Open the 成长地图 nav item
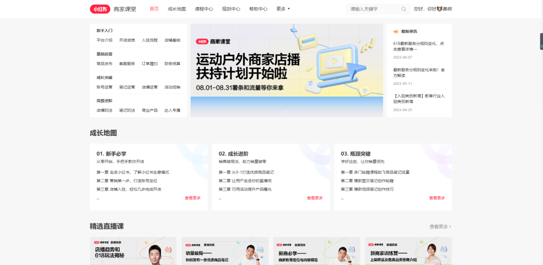 (x=176, y=9)
